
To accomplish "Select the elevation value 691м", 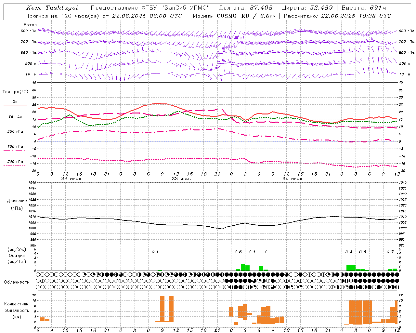I will (x=378, y=8).
